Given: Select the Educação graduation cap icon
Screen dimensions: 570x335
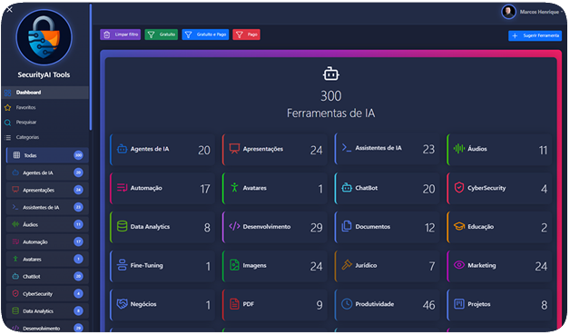Looking at the screenshot, I should click(x=459, y=226).
